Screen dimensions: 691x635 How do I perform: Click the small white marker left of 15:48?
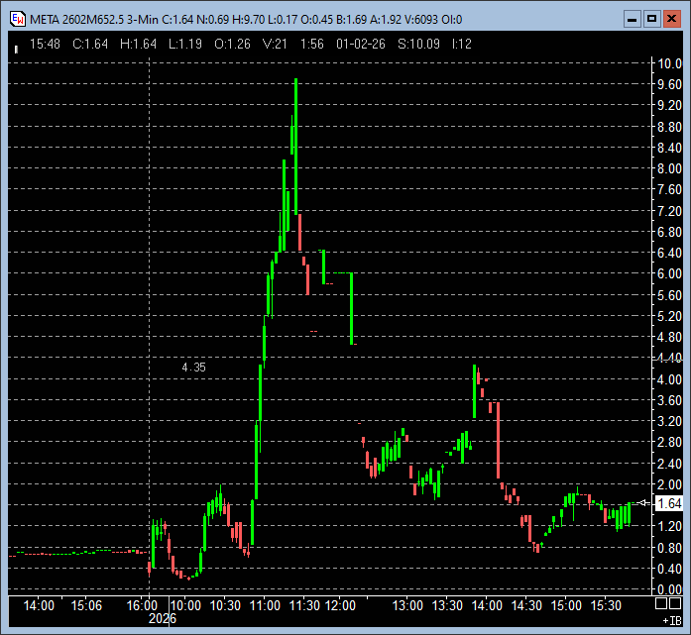tap(17, 46)
